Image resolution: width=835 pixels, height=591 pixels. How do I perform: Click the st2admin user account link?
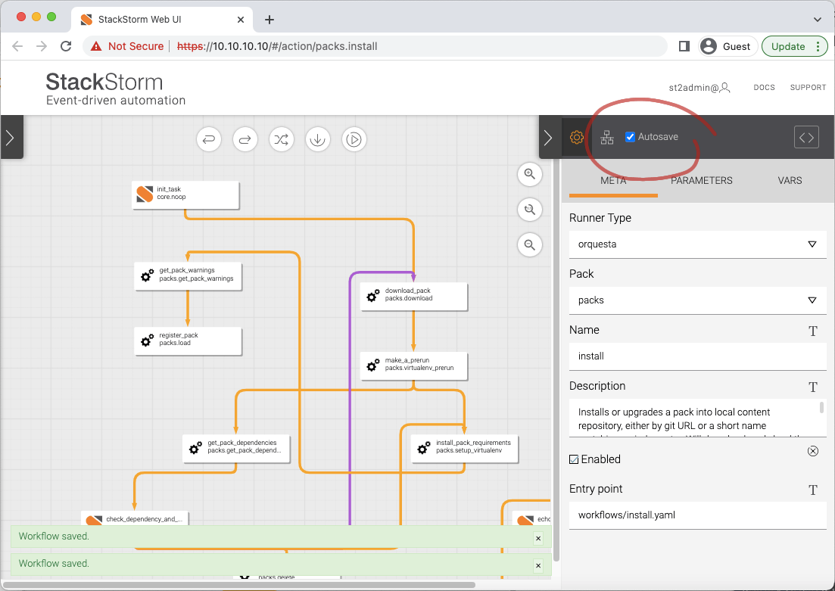click(699, 88)
